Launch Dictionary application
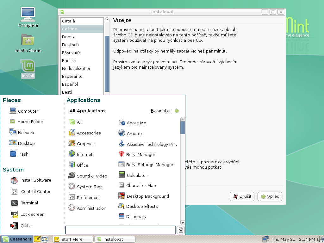The height and width of the screenshot is (243, 324). point(133,216)
